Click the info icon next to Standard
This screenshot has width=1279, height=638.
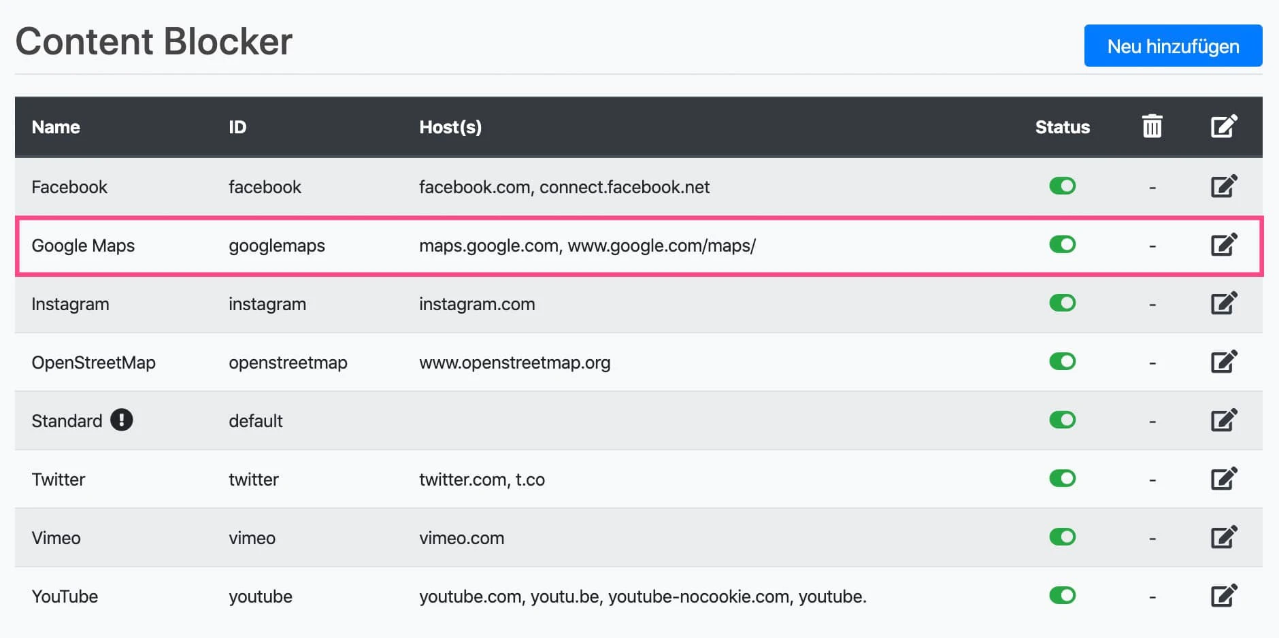pyautogui.click(x=120, y=420)
